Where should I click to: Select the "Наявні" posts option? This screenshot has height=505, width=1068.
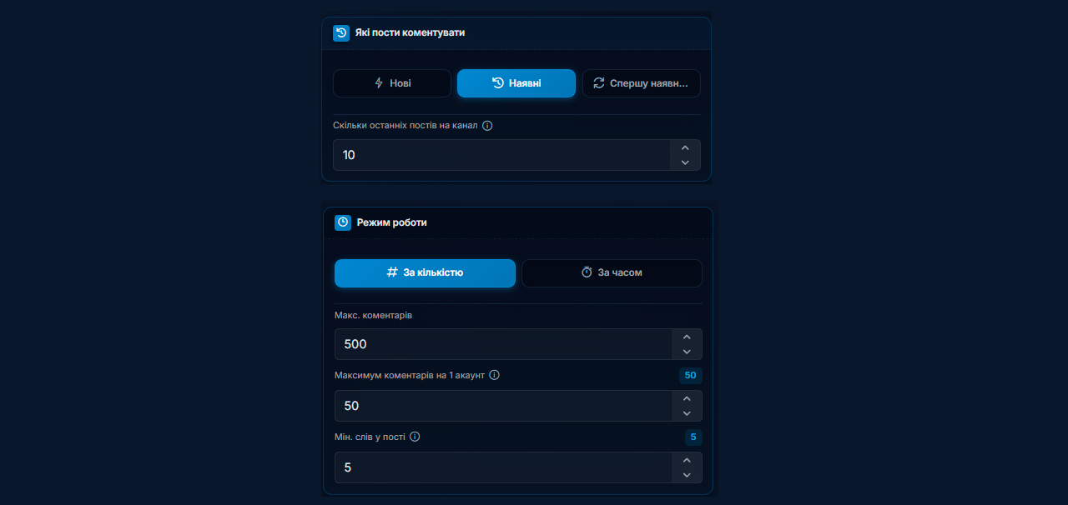point(516,83)
